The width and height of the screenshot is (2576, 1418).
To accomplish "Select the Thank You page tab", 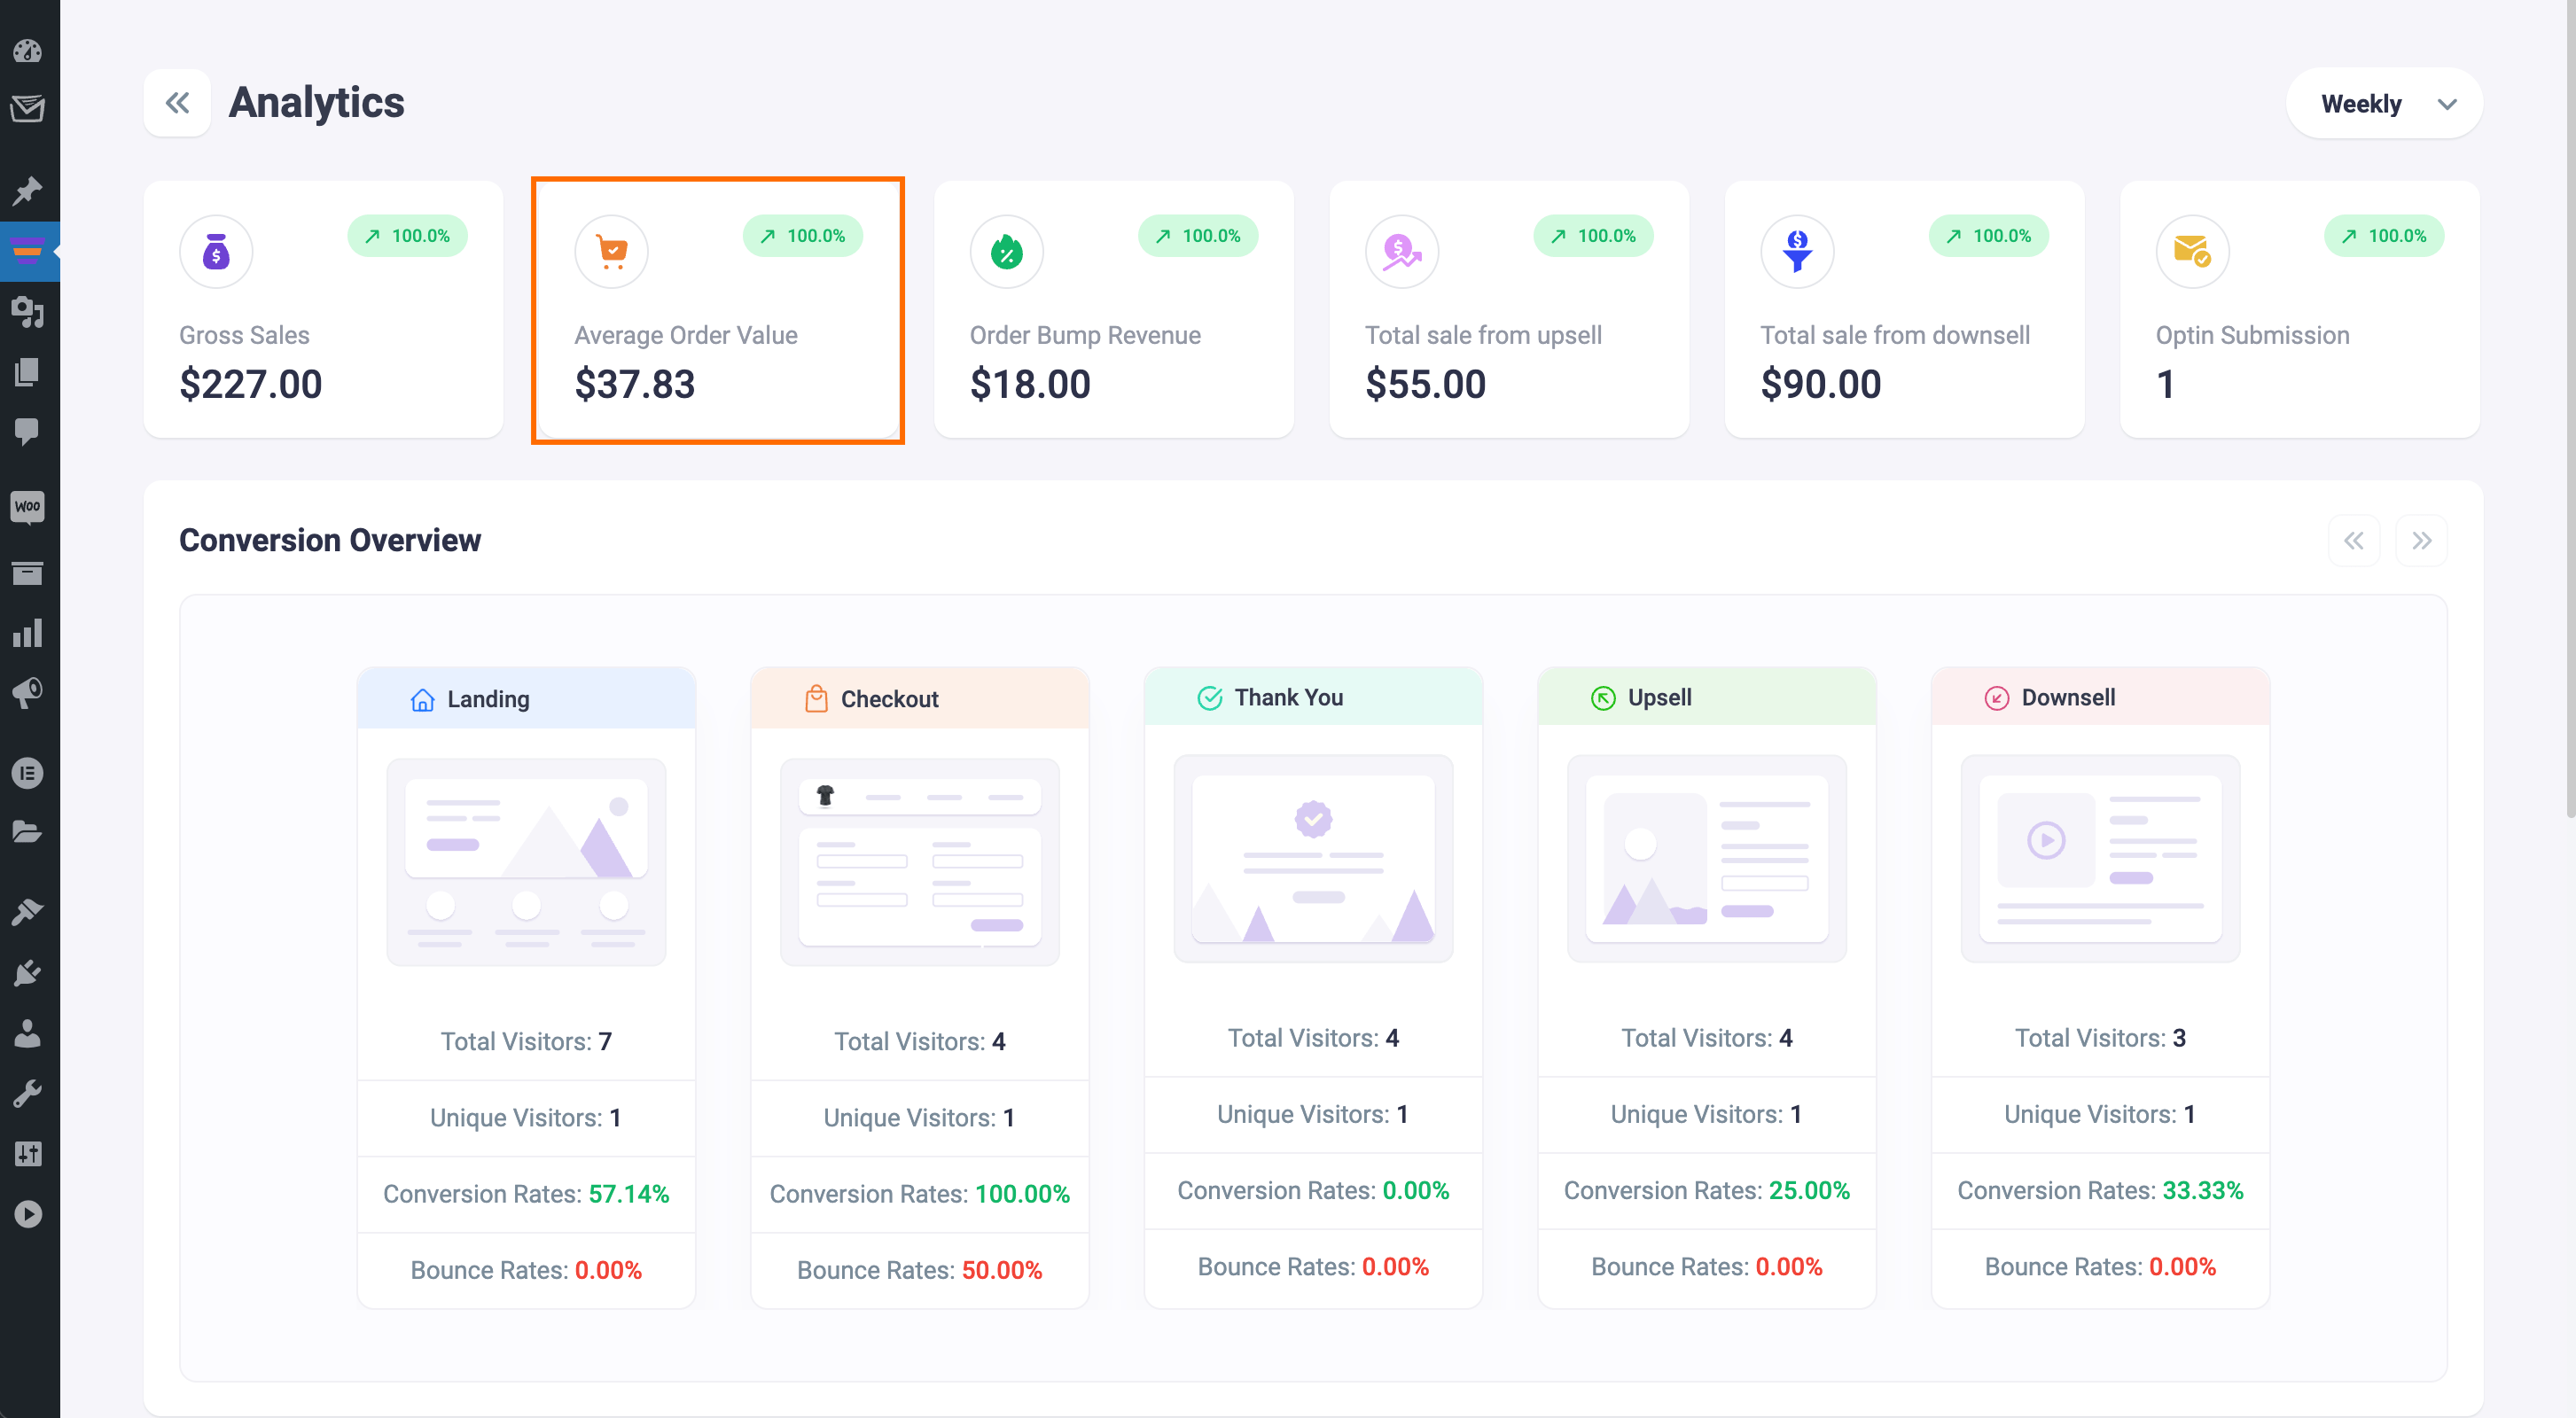I will point(1314,697).
